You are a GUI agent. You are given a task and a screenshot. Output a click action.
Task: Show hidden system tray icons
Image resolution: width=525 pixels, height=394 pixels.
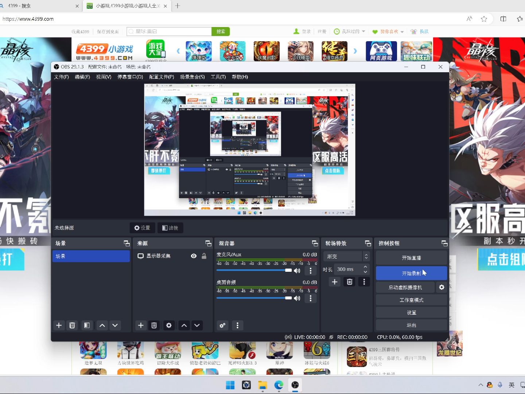click(481, 385)
